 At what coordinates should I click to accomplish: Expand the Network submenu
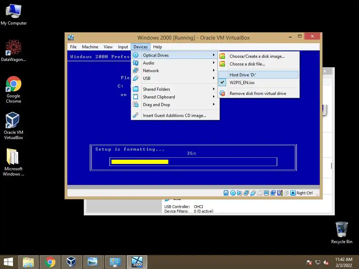175,71
